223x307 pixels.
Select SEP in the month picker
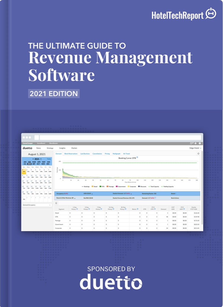tap(34, 164)
